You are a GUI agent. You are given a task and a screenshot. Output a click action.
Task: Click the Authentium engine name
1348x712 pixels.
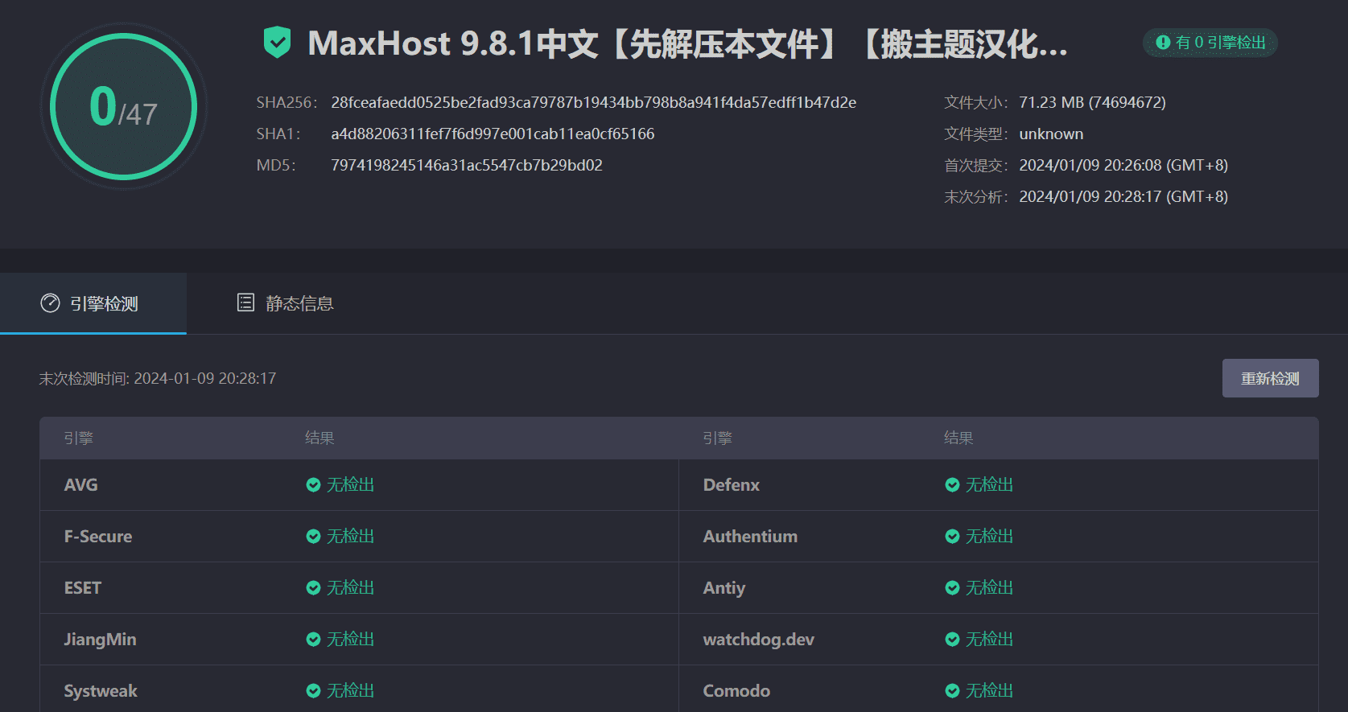(750, 536)
